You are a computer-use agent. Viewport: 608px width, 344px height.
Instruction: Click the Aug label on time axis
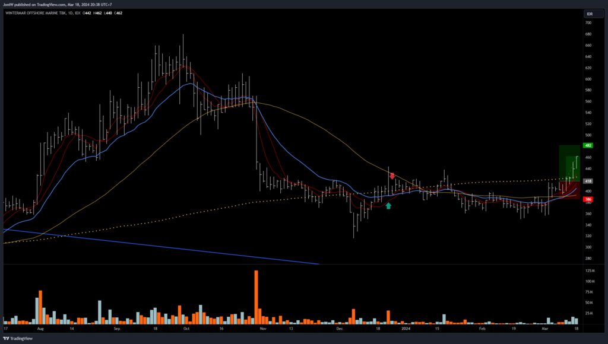click(x=40, y=327)
